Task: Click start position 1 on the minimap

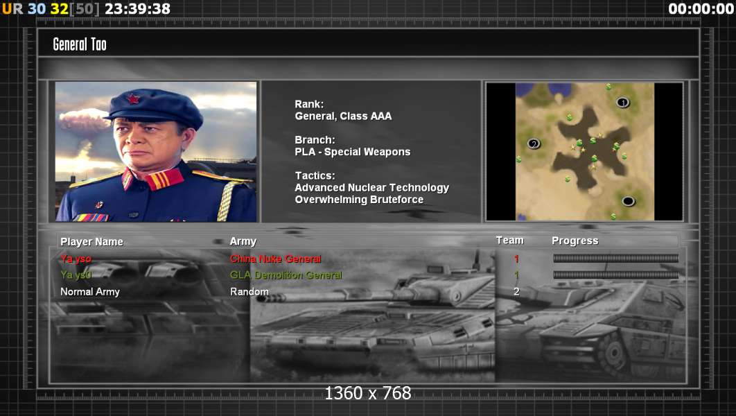Action: [x=622, y=103]
